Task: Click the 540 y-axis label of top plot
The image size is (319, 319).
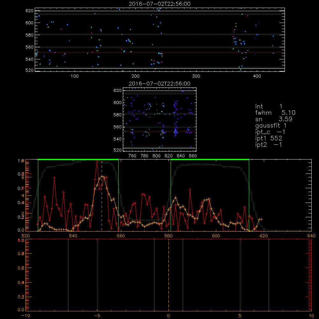Action: point(29,59)
